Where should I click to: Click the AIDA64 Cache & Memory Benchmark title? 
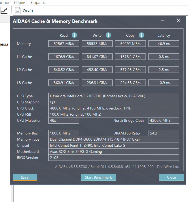[55, 21]
